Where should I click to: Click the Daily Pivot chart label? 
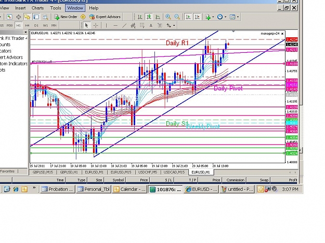(x=228, y=89)
